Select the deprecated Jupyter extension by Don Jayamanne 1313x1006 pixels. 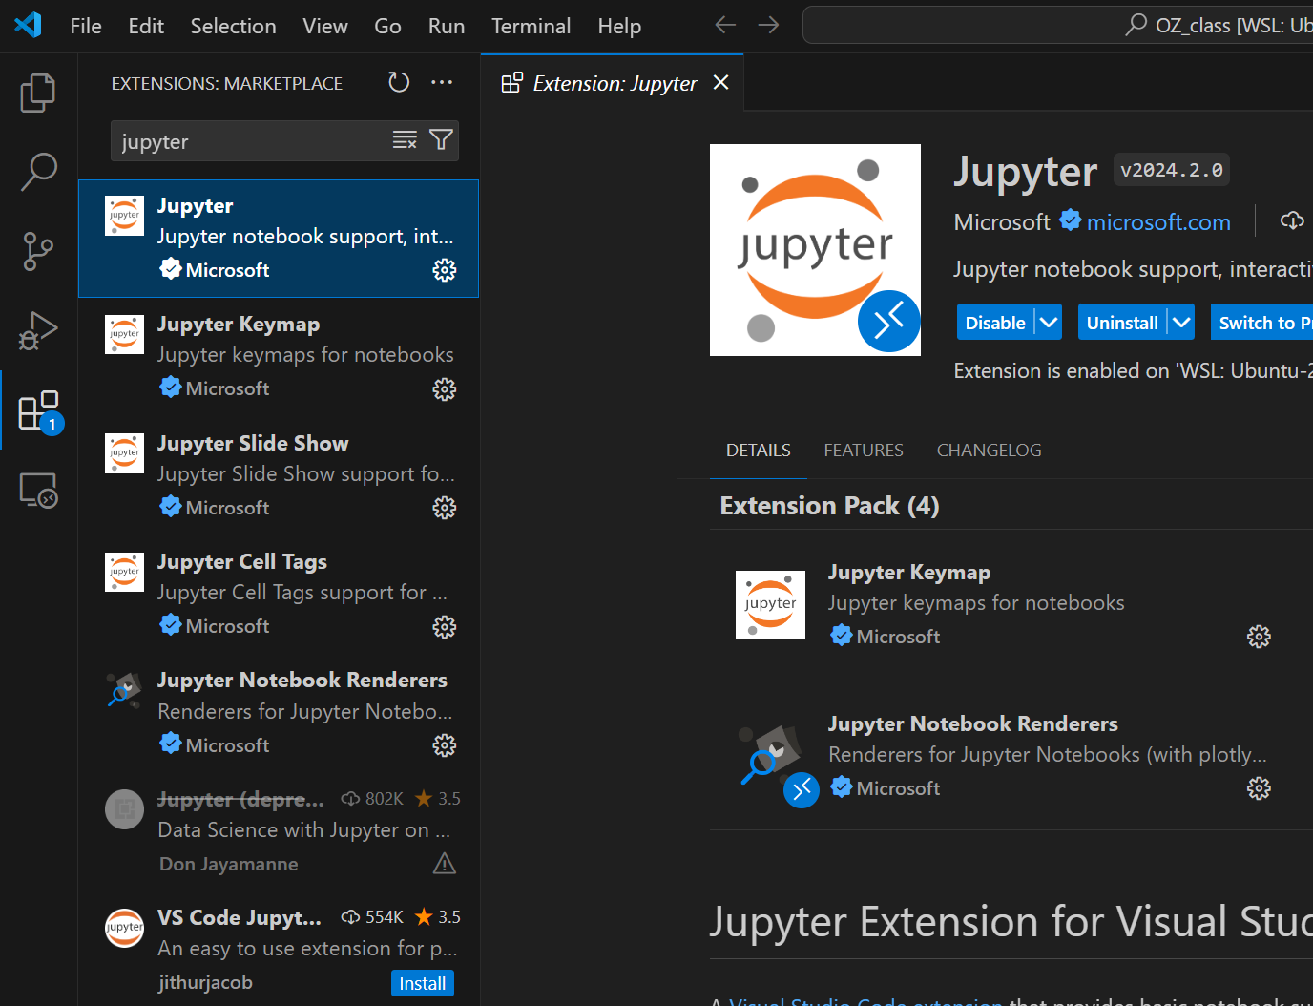coord(279,831)
